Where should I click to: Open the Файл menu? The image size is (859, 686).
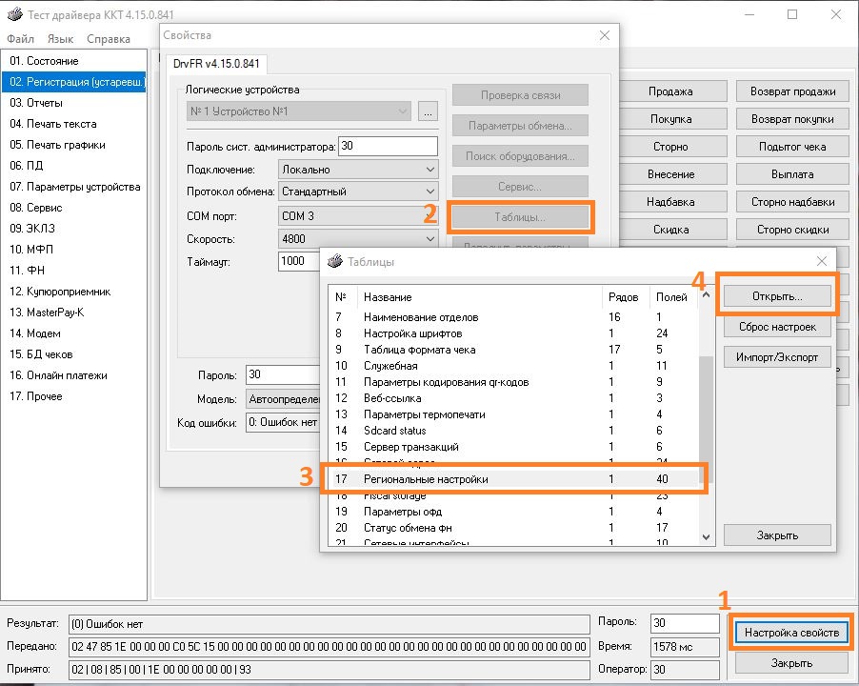pyautogui.click(x=20, y=39)
